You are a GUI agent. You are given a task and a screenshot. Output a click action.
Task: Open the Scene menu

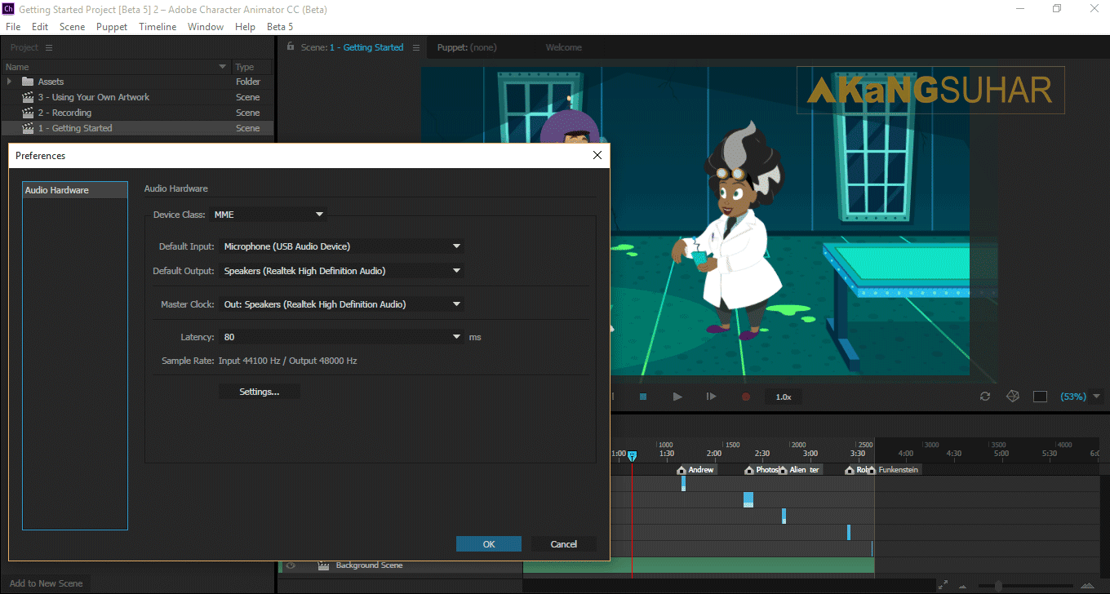(72, 27)
